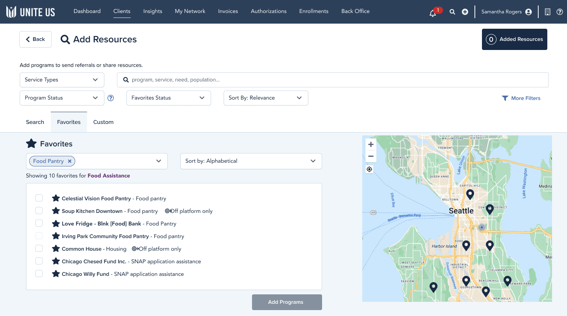
Task: Click the map pin near Georgetown
Action: [x=466, y=281]
